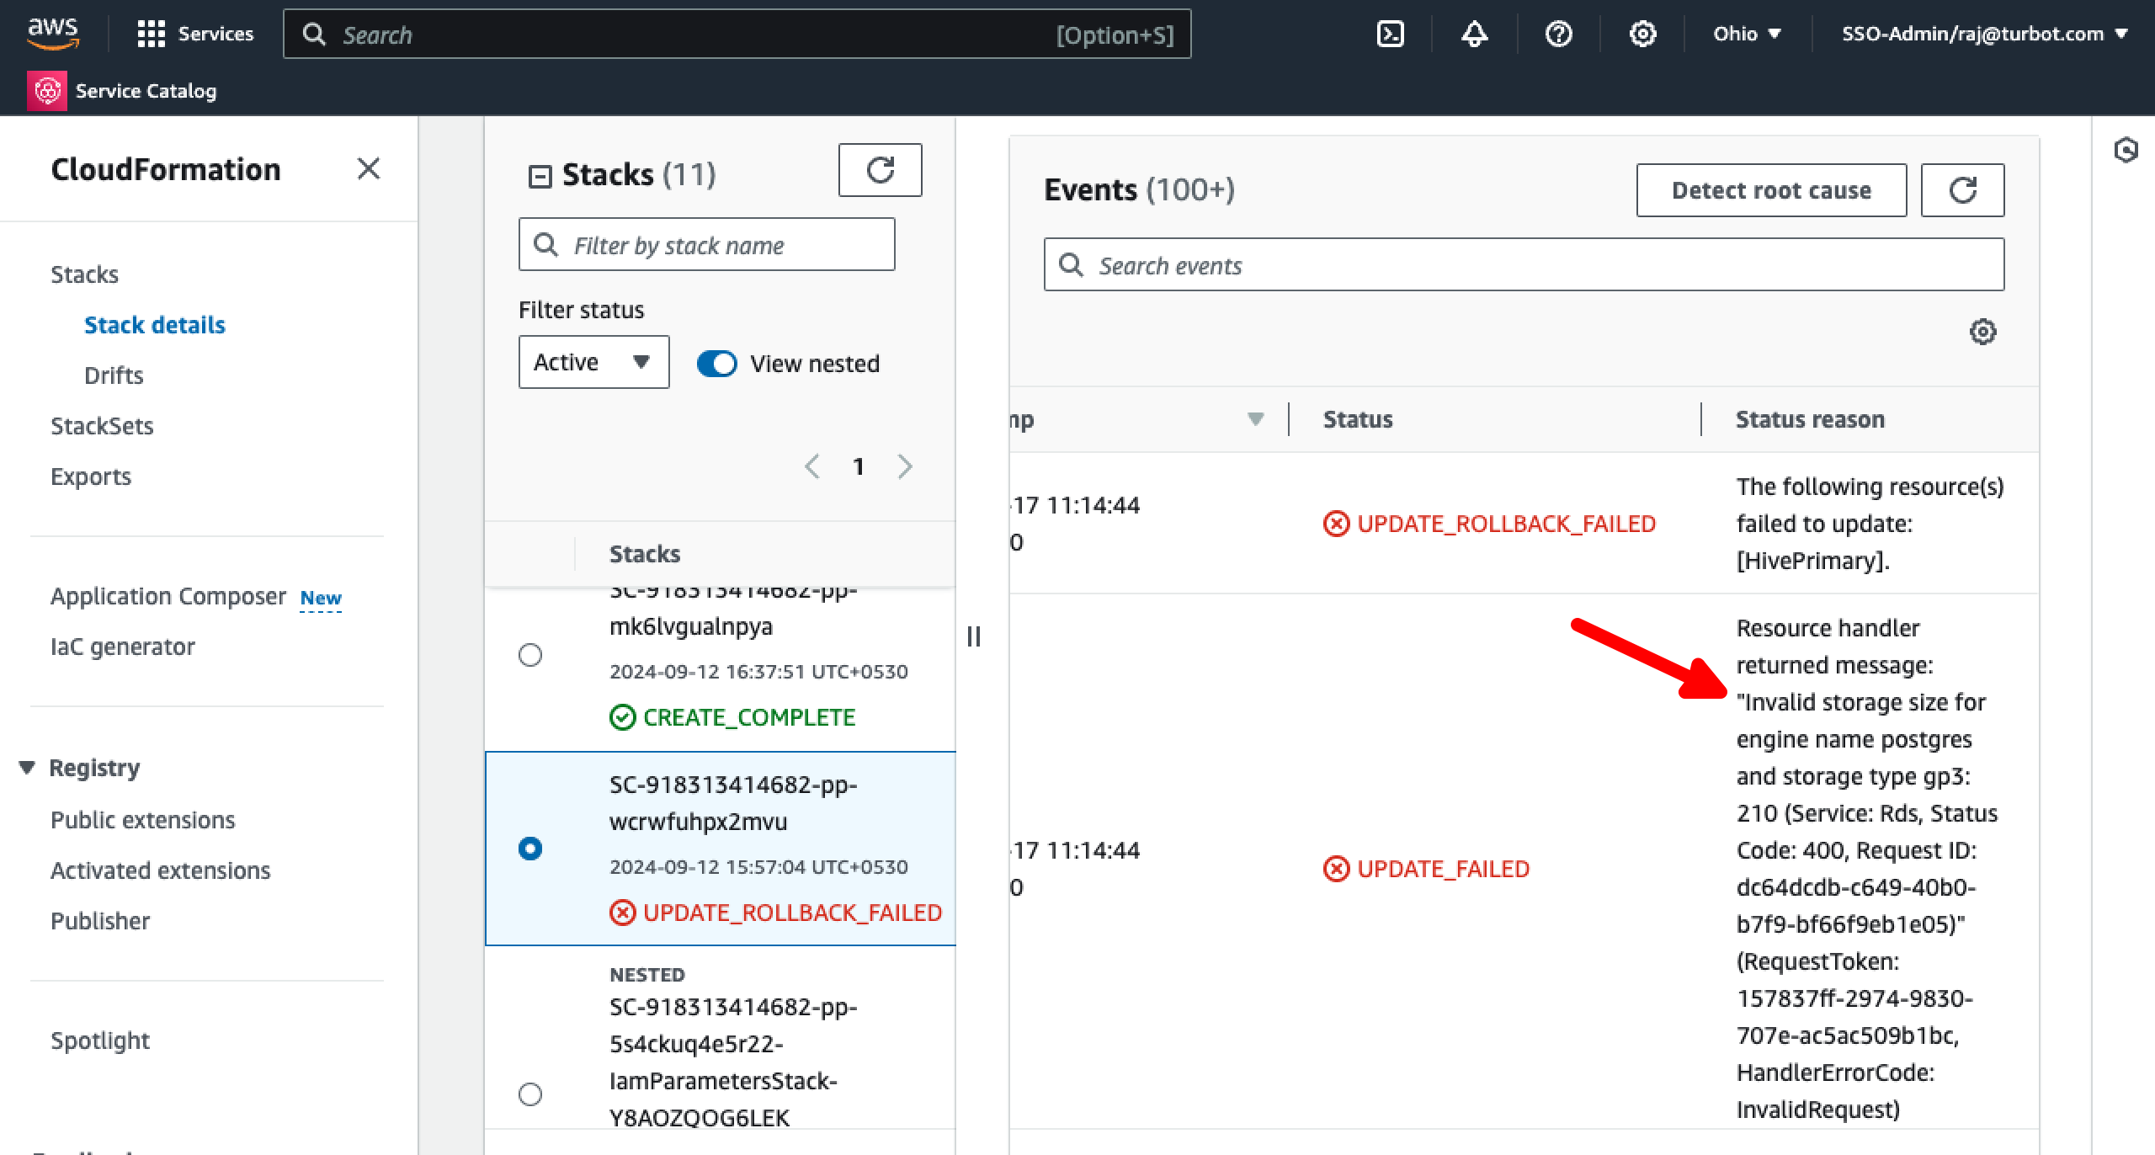
Task: Click the Search events field
Action: point(1524,266)
